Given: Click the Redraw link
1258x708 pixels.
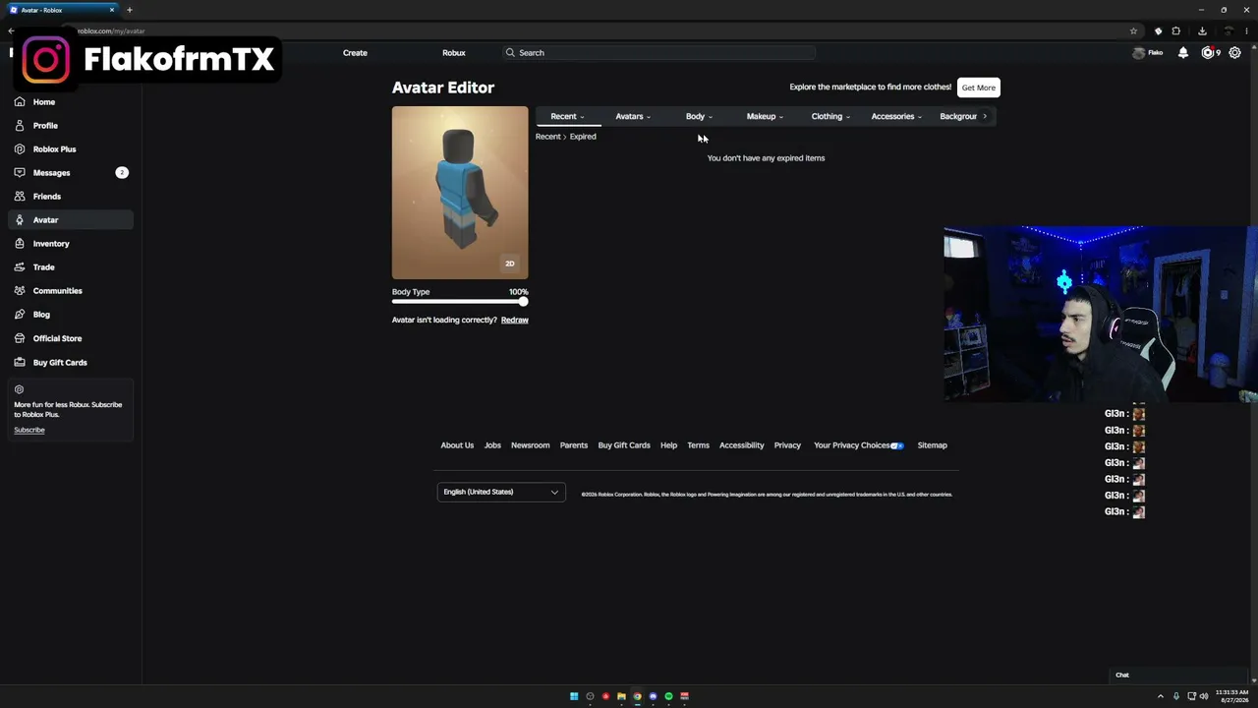Looking at the screenshot, I should tap(515, 320).
